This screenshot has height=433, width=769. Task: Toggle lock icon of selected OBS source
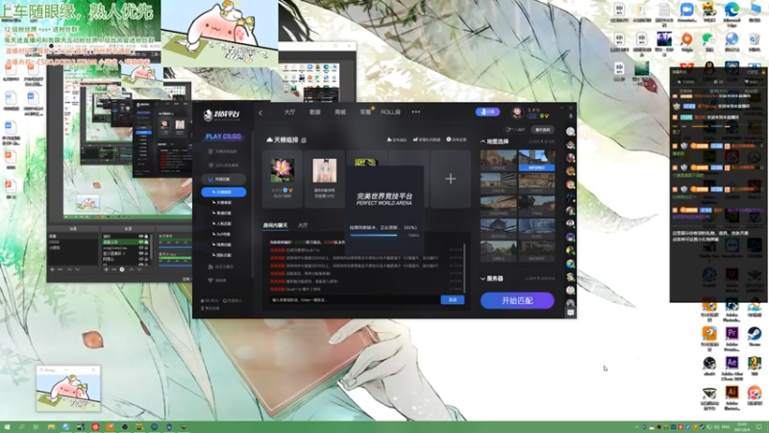146,242
